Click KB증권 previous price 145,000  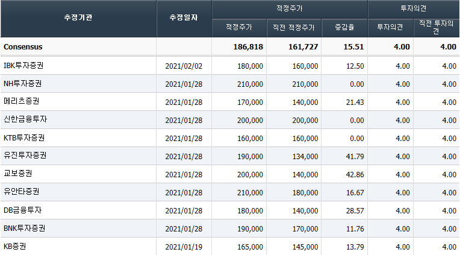(305, 247)
